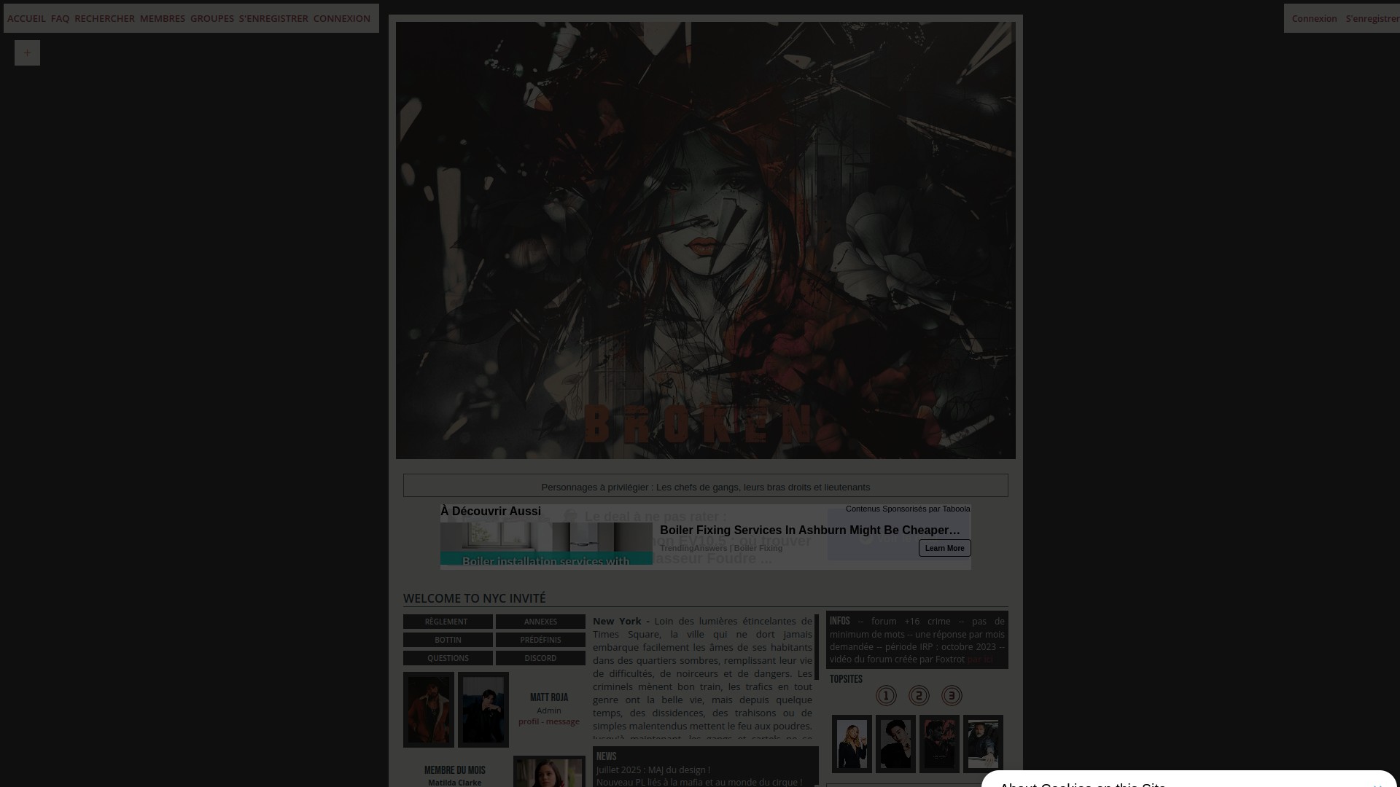Click the third avatar under Topsites (dark red portrait)
Image resolution: width=1400 pixels, height=787 pixels.
939,744
